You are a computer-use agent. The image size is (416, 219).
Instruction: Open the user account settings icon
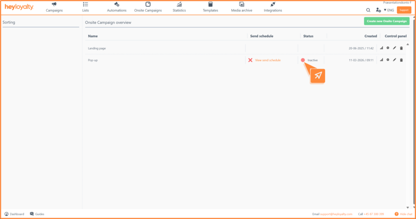tap(378, 10)
